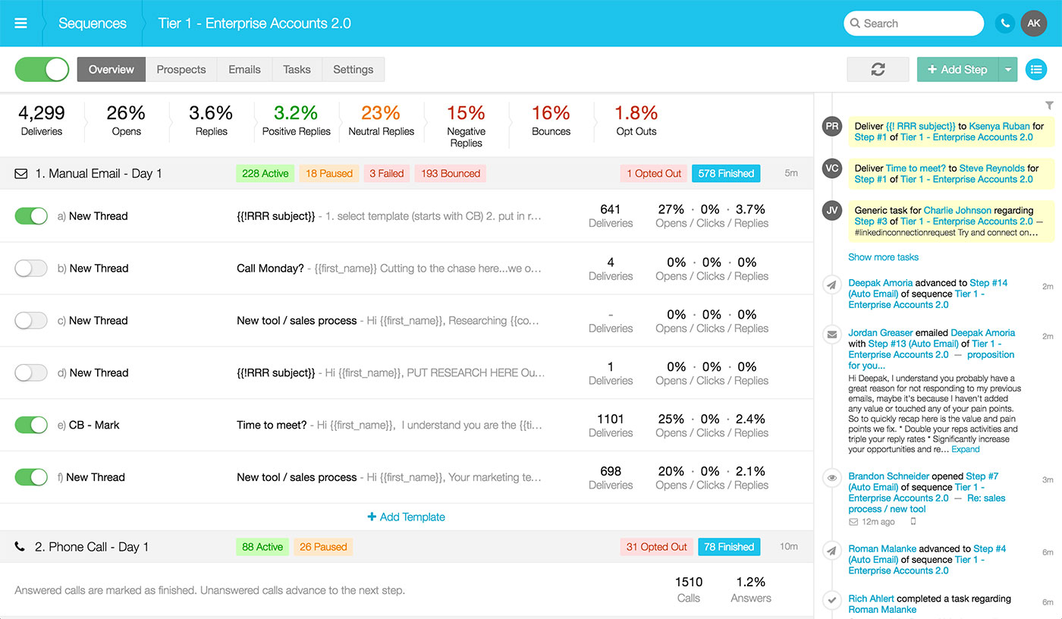Disable the e) CB - Mark template toggle

(31, 425)
